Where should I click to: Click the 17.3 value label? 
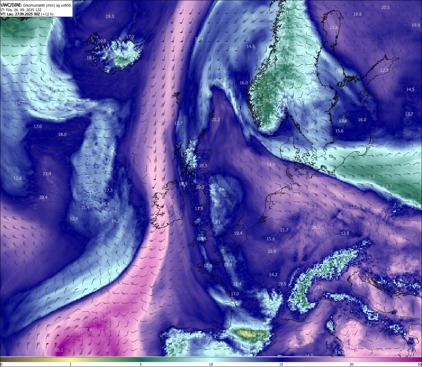pos(108,191)
